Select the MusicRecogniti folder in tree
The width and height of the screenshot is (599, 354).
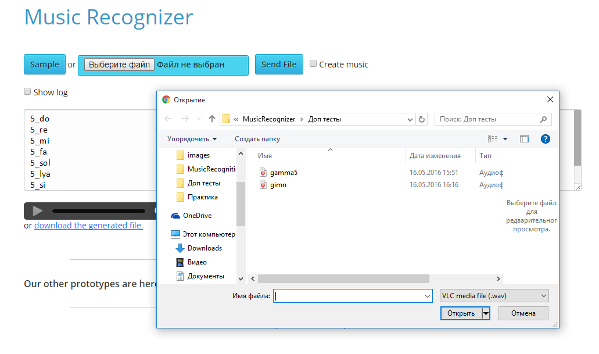(211, 169)
